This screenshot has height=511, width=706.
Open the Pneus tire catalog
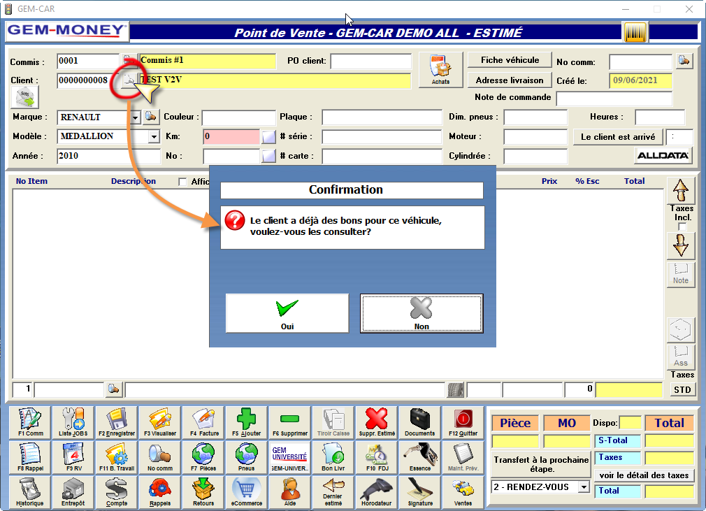coord(247,457)
